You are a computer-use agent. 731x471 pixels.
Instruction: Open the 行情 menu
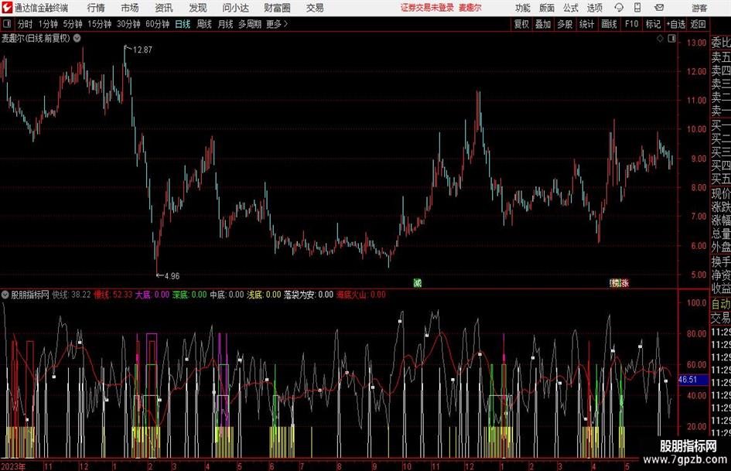click(96, 8)
